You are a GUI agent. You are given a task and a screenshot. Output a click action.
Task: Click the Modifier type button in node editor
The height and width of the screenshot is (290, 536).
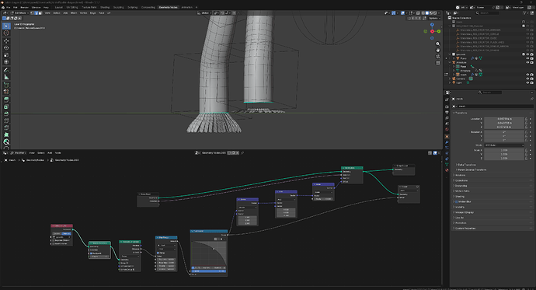(19, 153)
